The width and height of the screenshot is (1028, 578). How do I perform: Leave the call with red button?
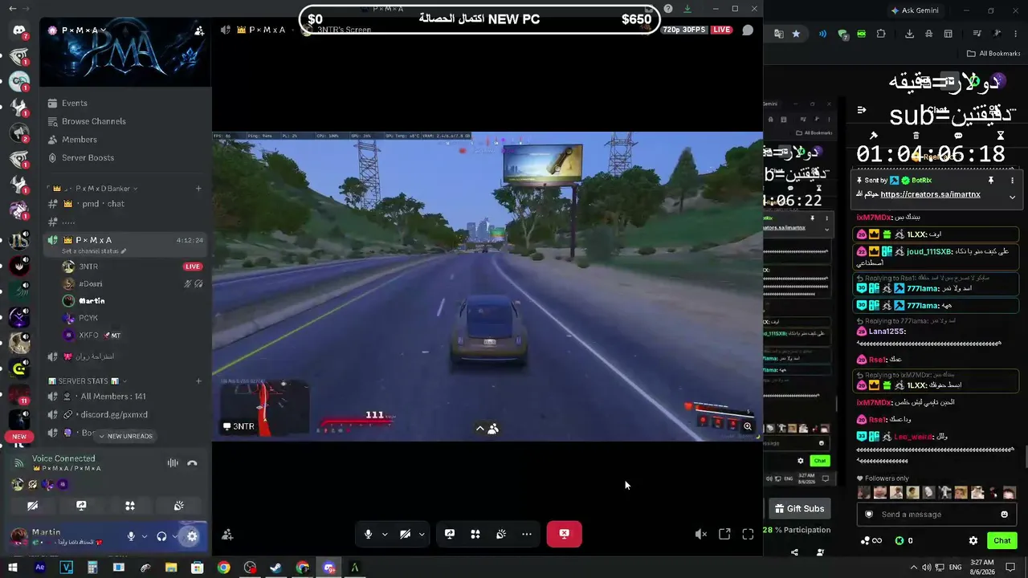click(565, 535)
